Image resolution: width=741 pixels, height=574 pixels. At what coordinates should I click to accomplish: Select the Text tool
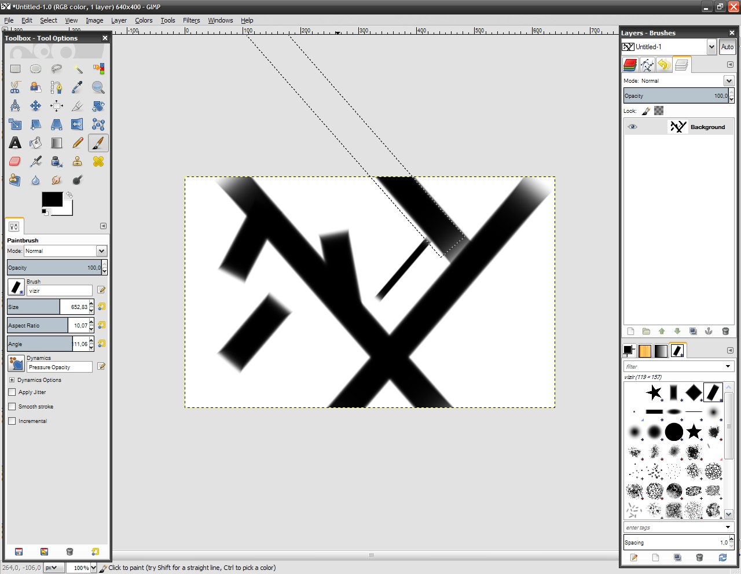point(15,142)
